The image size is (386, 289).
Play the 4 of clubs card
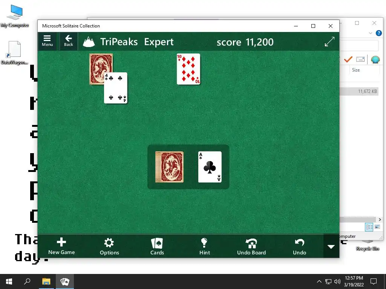116,88
